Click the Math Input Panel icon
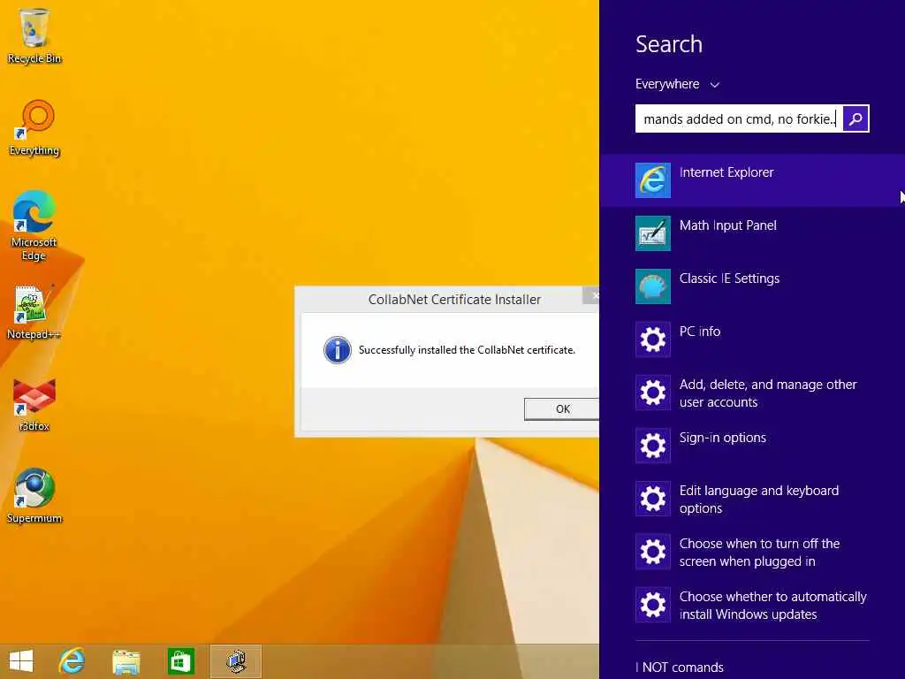Viewport: 905px width, 679px height. point(653,233)
